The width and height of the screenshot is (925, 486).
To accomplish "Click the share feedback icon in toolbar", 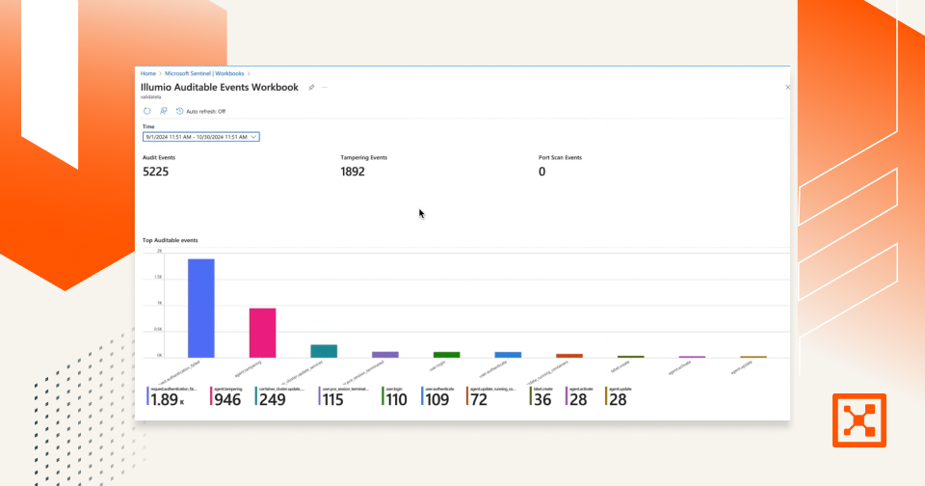I will point(164,111).
